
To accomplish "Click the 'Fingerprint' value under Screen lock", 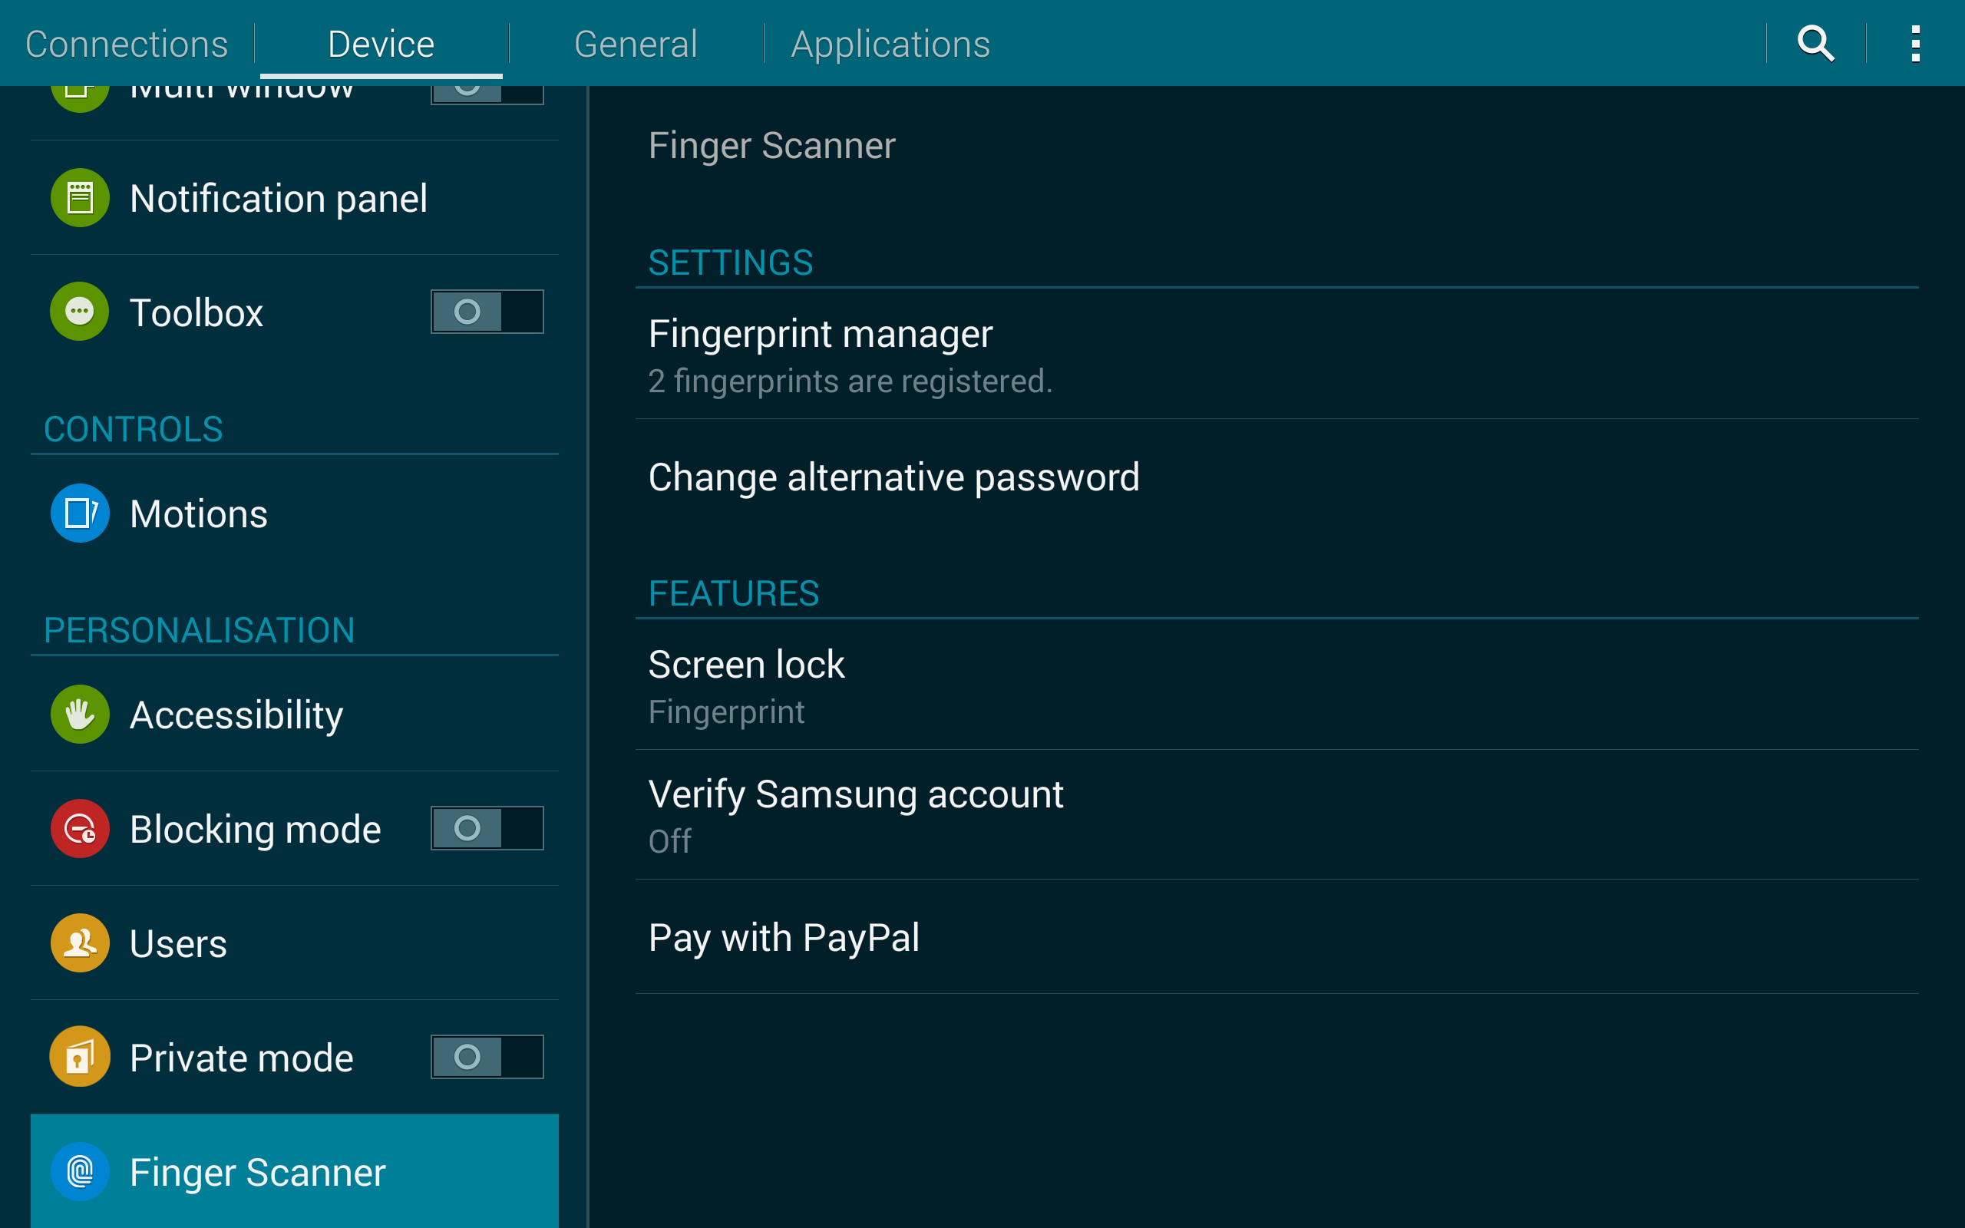I will pos(727,711).
